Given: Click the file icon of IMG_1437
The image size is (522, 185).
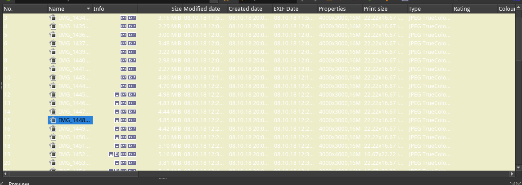Looking at the screenshot, I should [x=53, y=43].
